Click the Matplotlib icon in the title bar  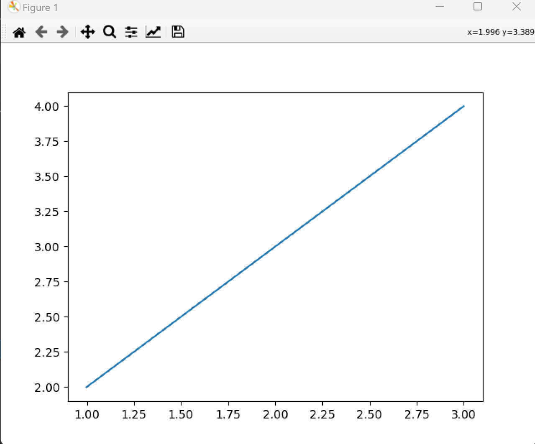click(14, 7)
